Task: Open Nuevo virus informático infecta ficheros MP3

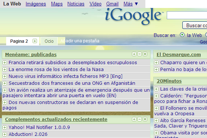Action: [x=66, y=76]
